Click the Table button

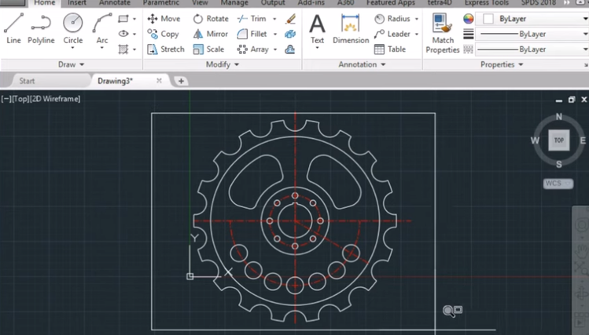click(390, 49)
